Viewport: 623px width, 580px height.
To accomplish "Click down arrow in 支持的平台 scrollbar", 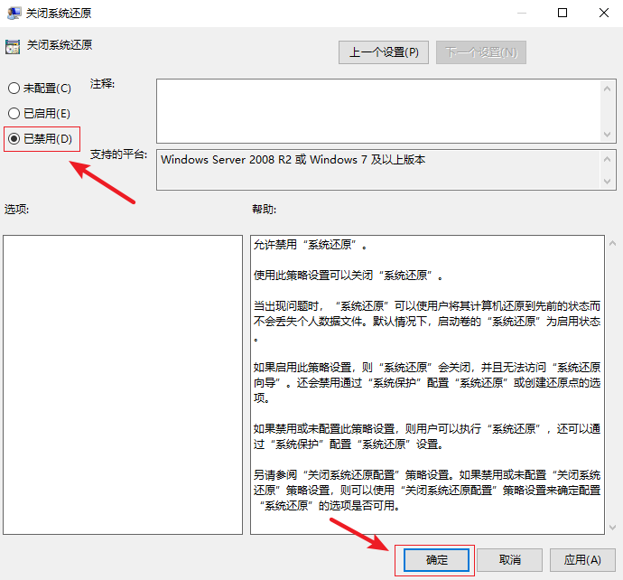I will coord(609,182).
